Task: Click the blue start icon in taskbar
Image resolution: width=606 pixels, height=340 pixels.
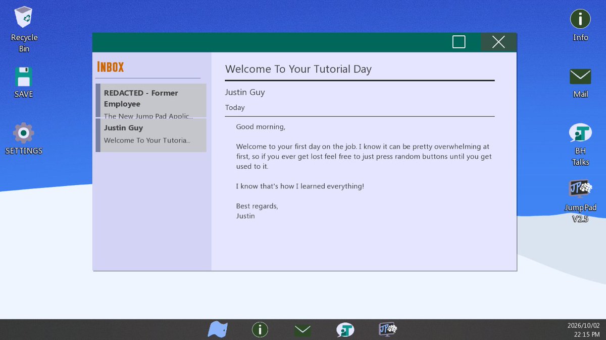Action: (x=218, y=329)
